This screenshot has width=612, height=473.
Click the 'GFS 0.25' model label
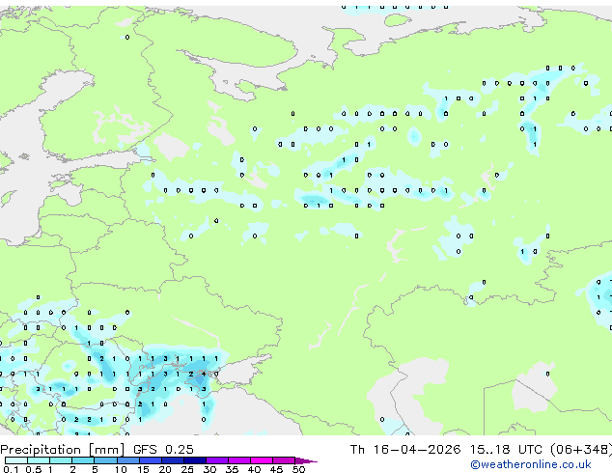[163, 450]
